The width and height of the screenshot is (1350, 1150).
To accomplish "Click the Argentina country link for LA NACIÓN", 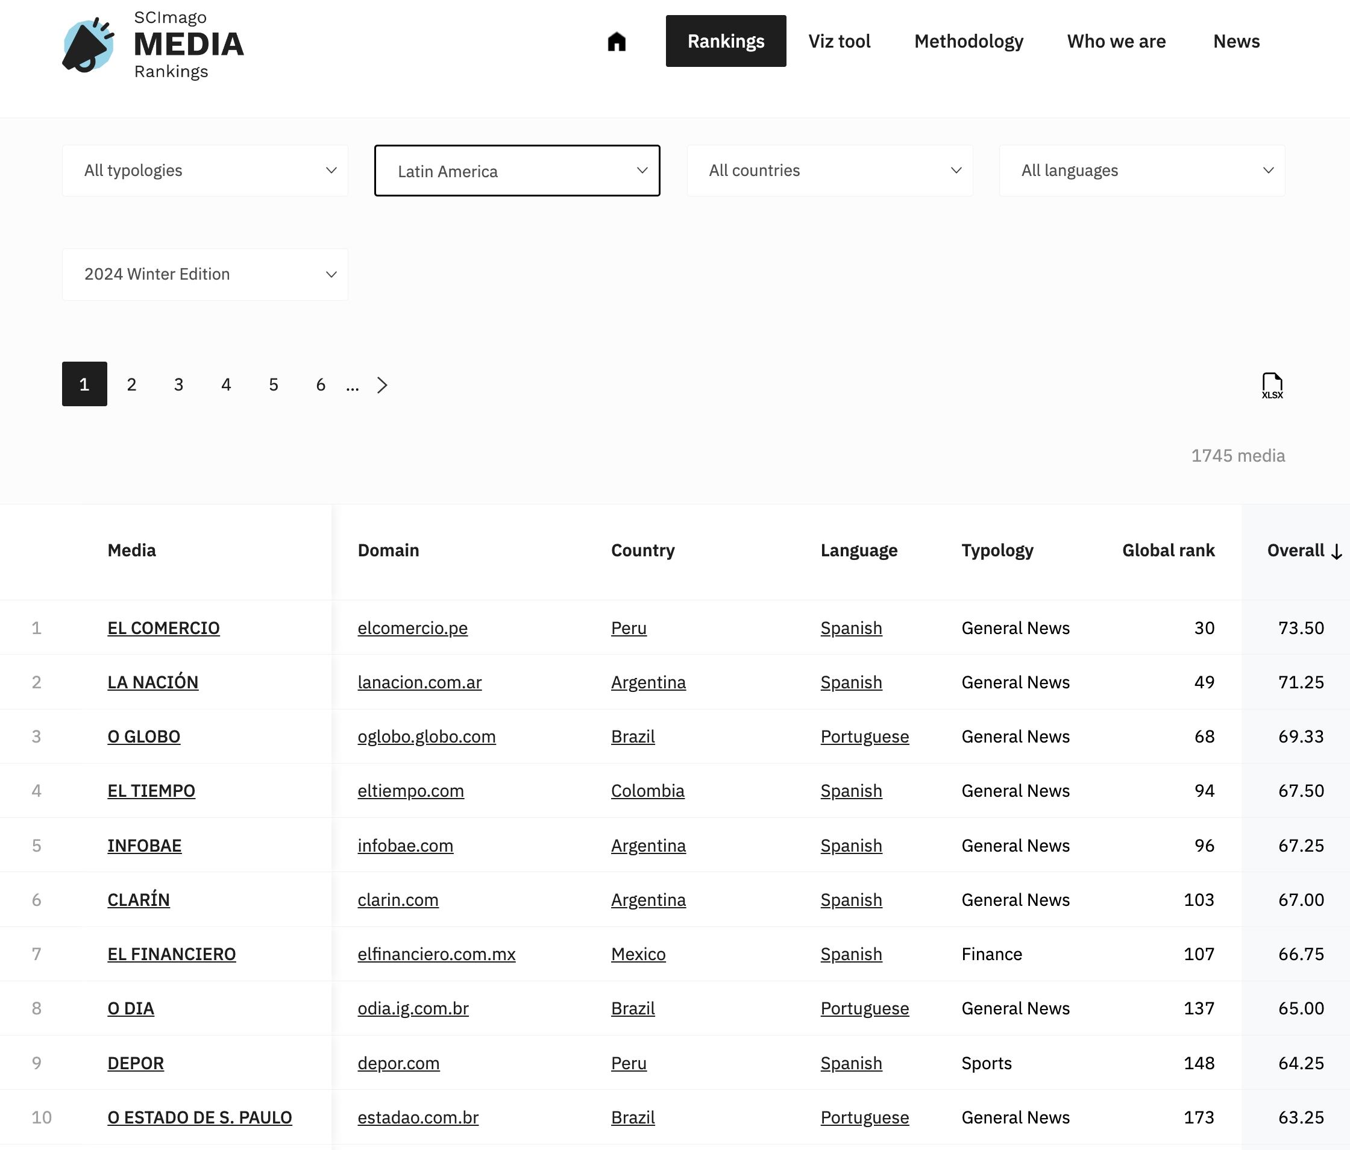I will pos(648,682).
